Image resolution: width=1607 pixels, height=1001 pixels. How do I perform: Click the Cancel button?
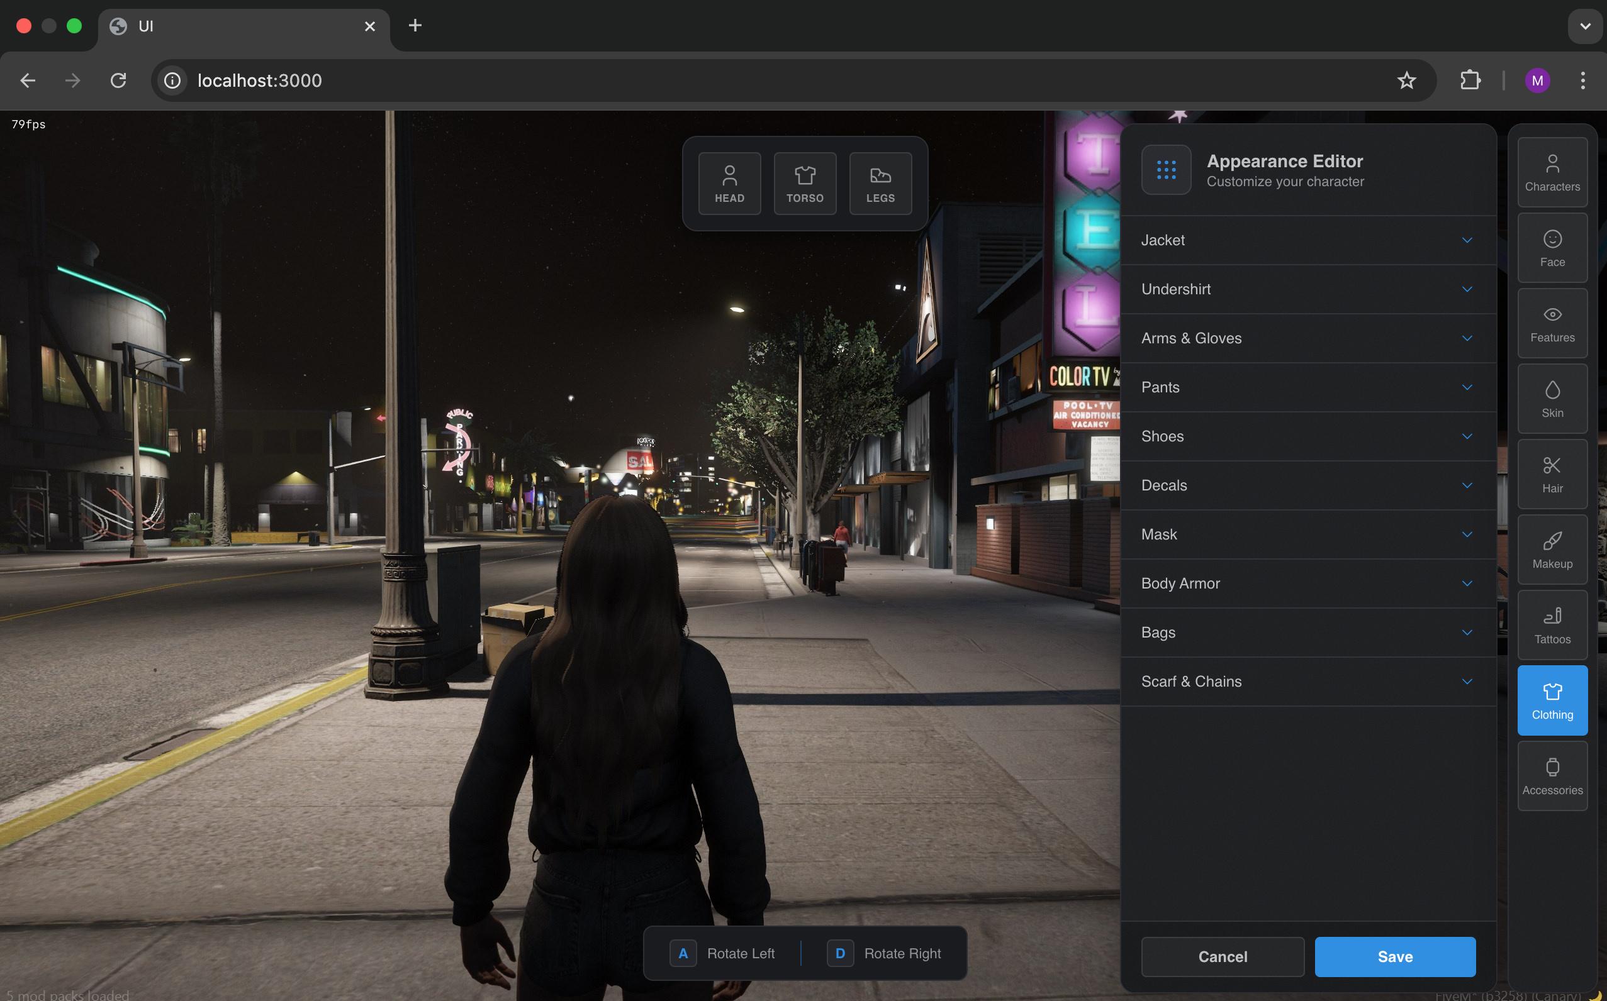tap(1222, 956)
